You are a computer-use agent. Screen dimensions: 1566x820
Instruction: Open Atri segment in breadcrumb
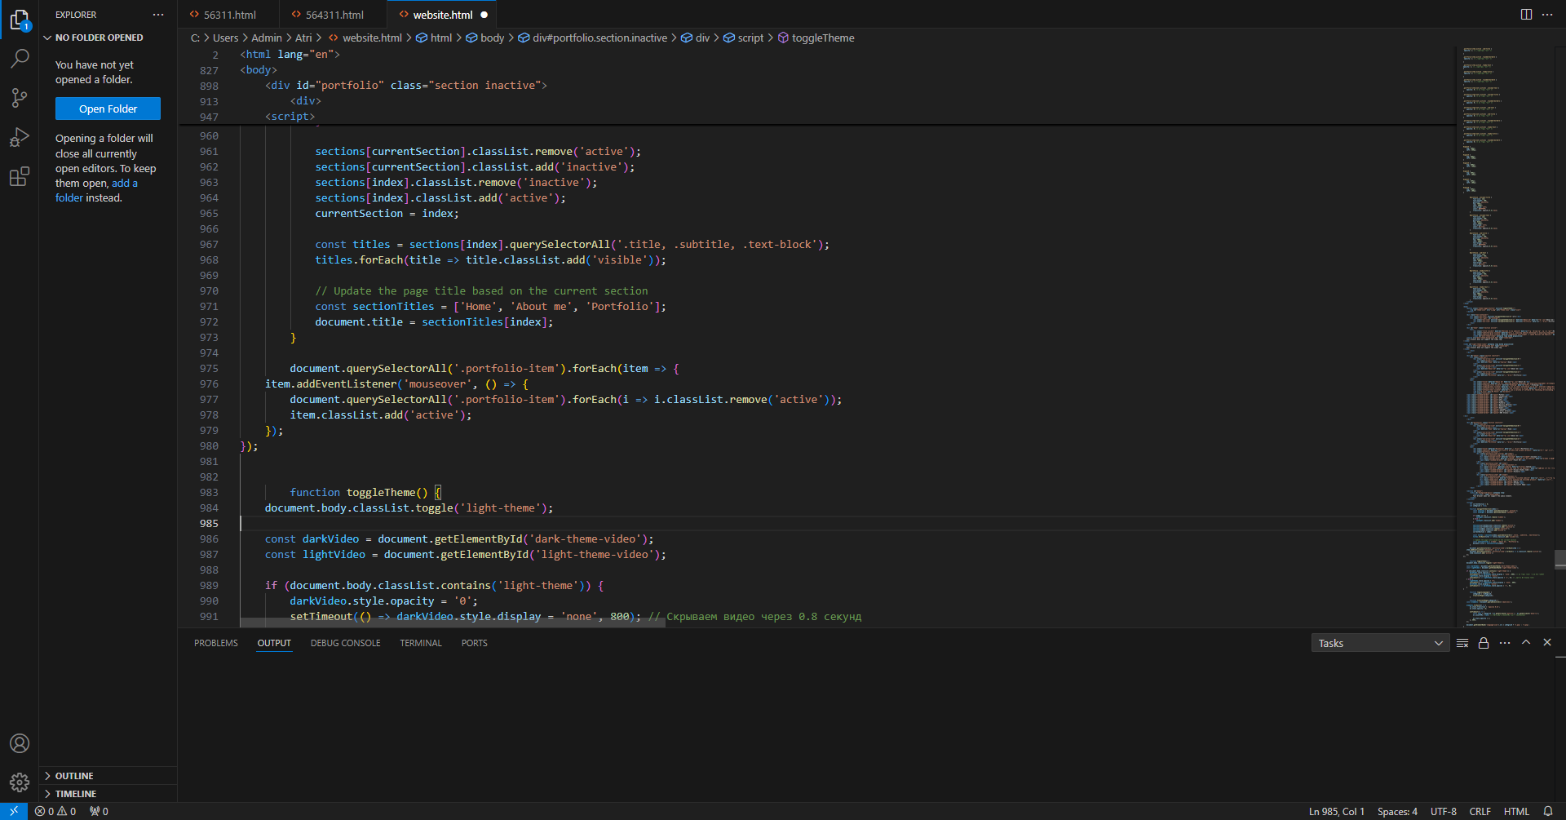pos(303,38)
